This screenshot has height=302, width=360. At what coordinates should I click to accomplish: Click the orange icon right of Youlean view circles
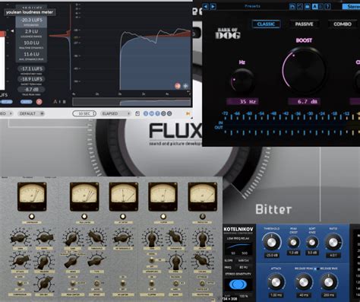188,113
